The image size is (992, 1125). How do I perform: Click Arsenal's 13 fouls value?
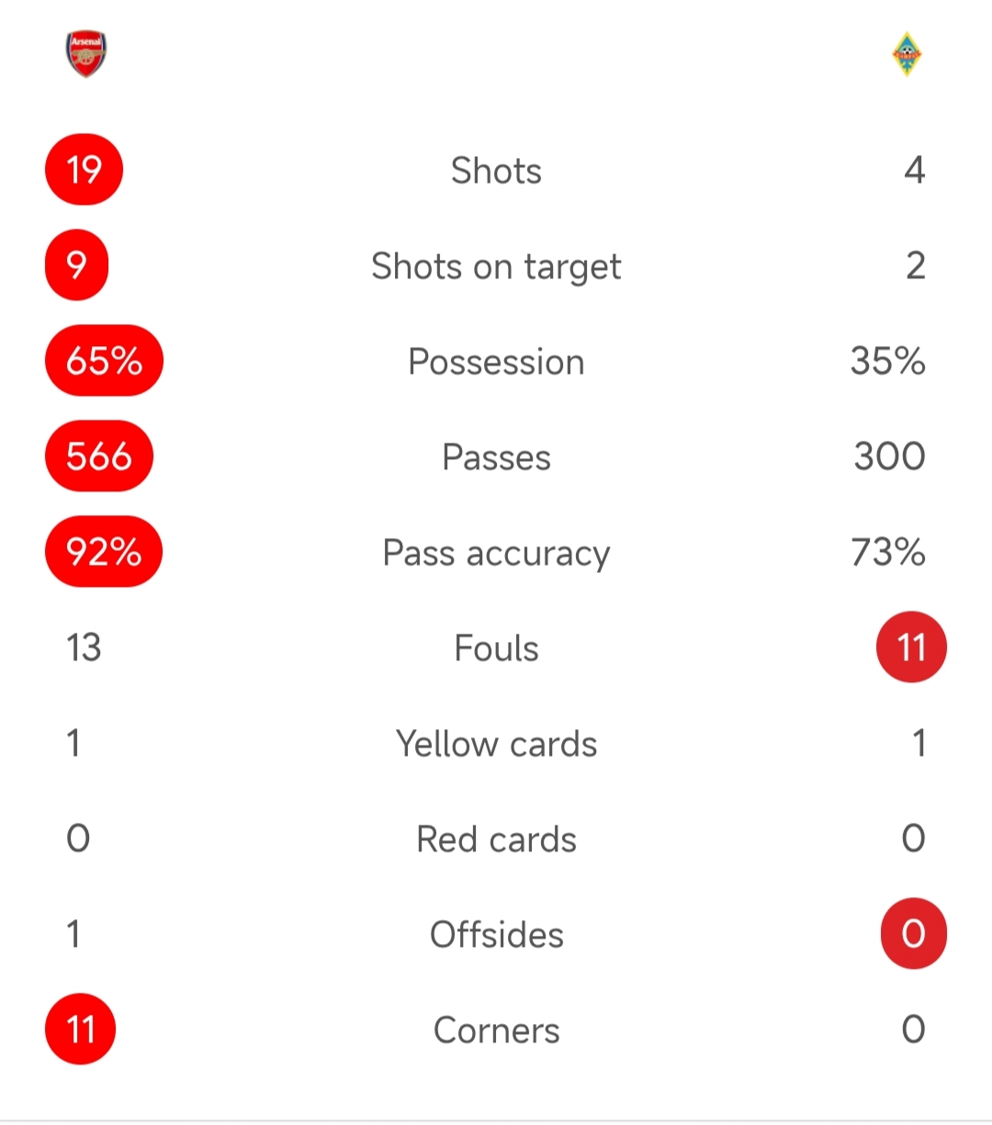click(x=84, y=647)
